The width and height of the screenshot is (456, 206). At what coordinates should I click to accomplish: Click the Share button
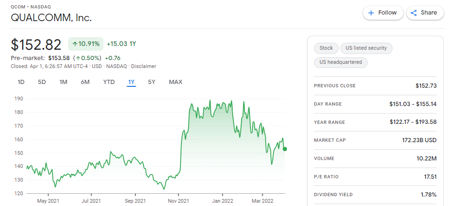coord(425,13)
